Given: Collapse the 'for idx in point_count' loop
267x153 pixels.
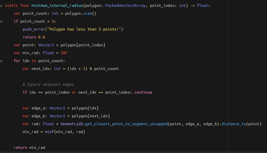Looking at the screenshot, I should coord(1,61).
